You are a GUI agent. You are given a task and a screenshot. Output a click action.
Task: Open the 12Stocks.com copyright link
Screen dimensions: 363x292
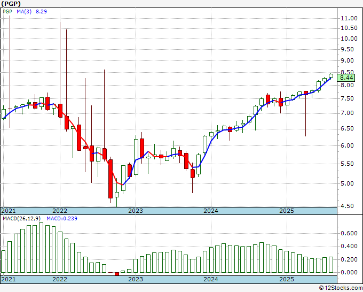point(341,288)
